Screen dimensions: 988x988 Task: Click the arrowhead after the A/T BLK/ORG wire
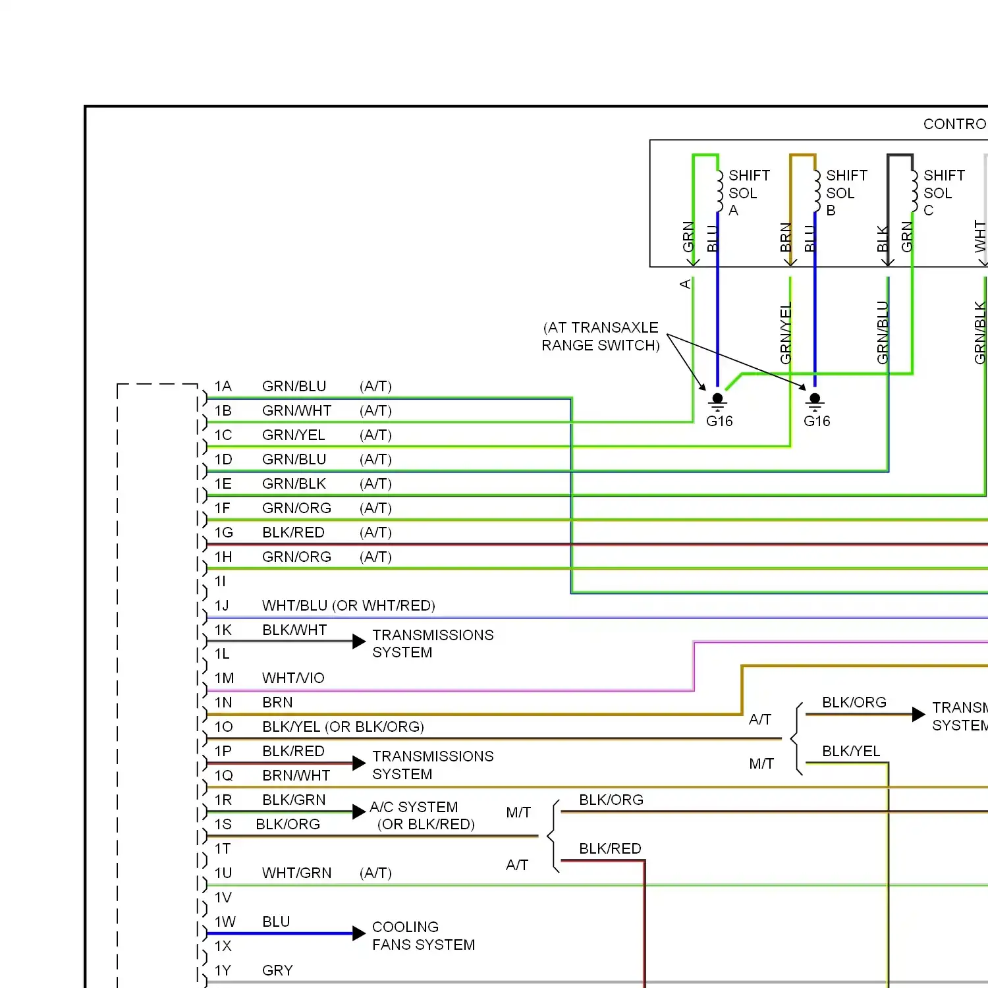click(919, 715)
